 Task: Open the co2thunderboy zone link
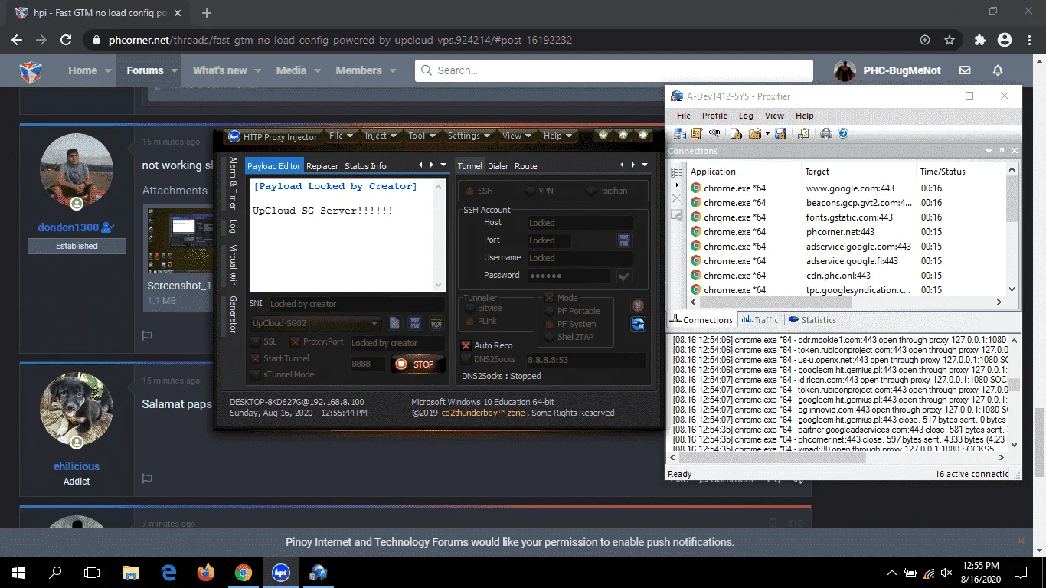[483, 413]
